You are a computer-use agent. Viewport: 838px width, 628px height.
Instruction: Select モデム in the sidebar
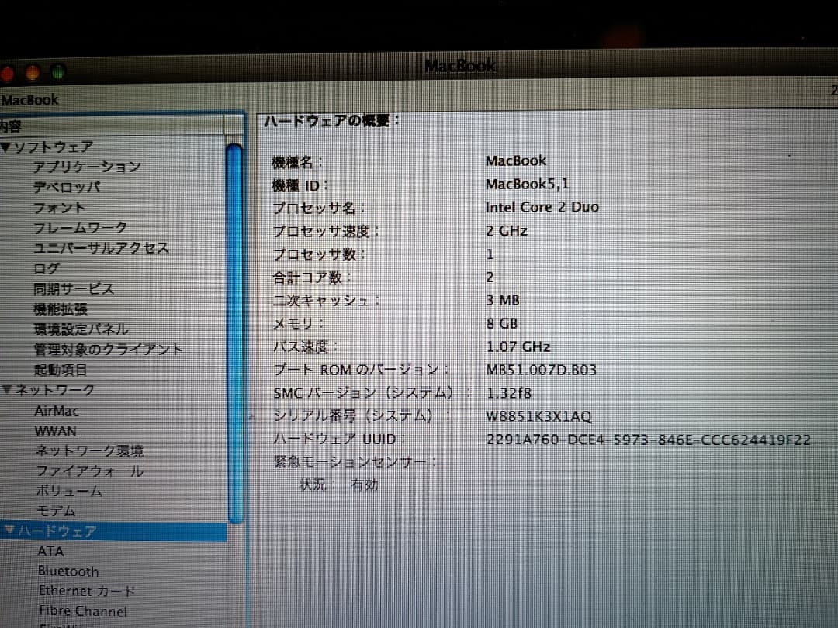(56, 511)
